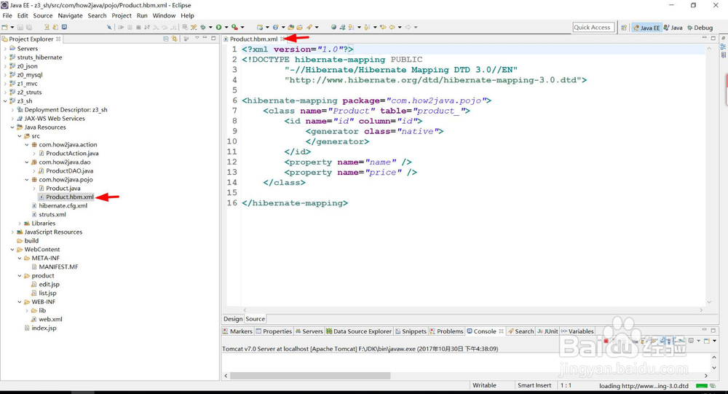Click Writable status bar entry
The image size is (728, 394).
point(484,385)
